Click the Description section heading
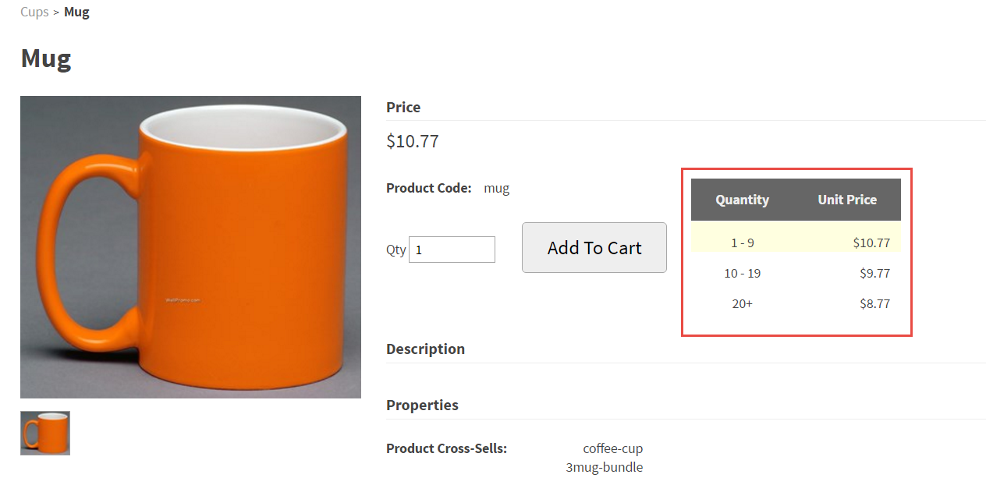 (x=425, y=349)
